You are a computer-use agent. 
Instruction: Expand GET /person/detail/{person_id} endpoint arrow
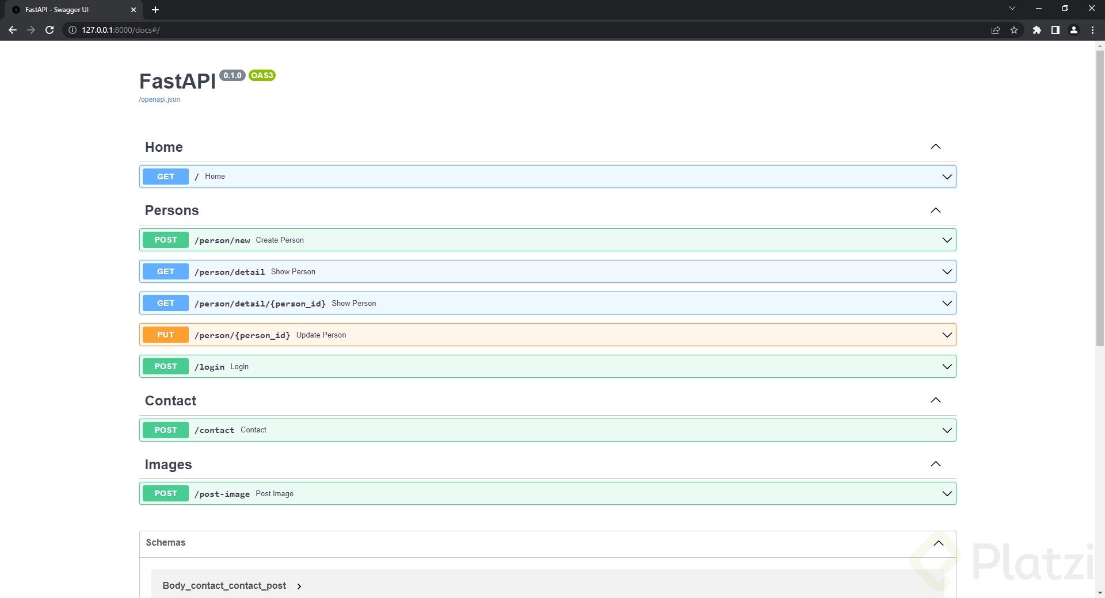[947, 304]
